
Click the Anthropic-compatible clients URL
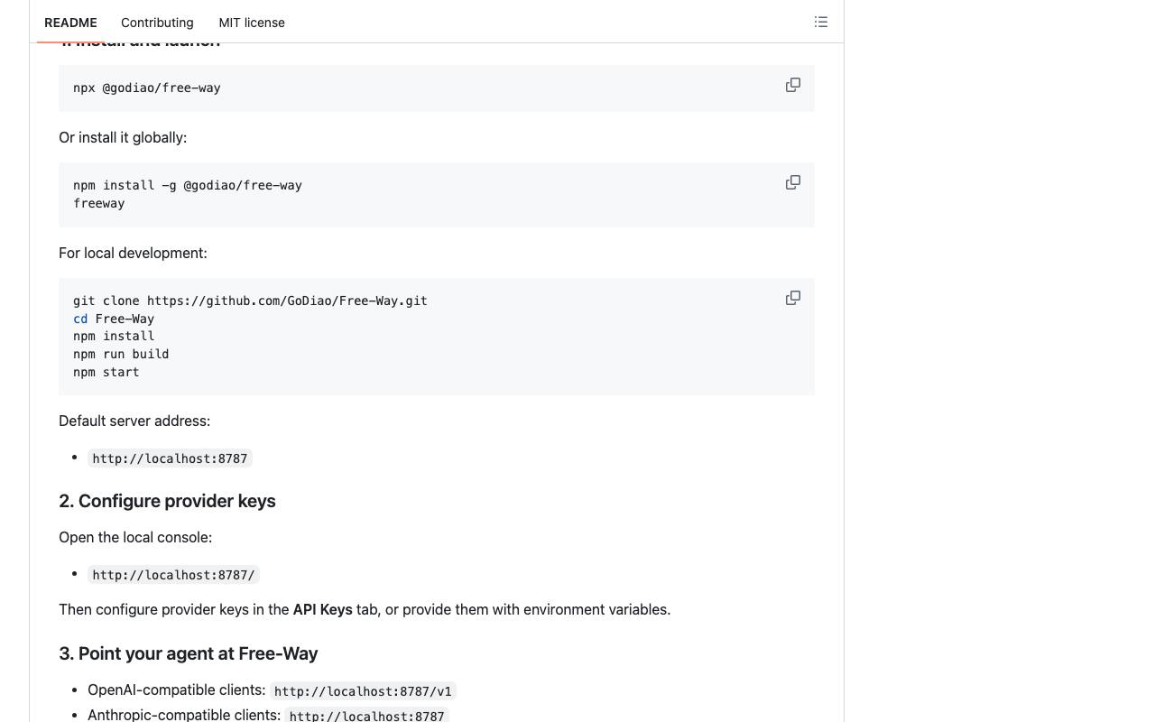[x=366, y=717]
